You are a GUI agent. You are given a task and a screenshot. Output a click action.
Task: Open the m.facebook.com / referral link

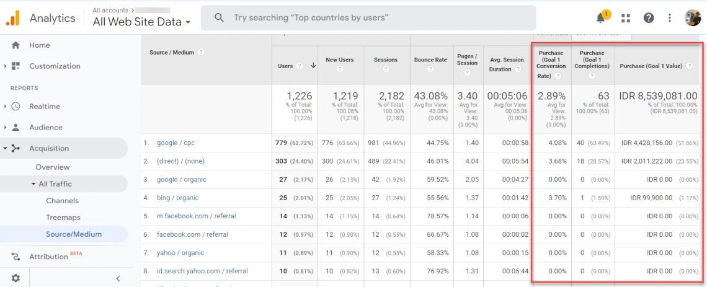(196, 216)
